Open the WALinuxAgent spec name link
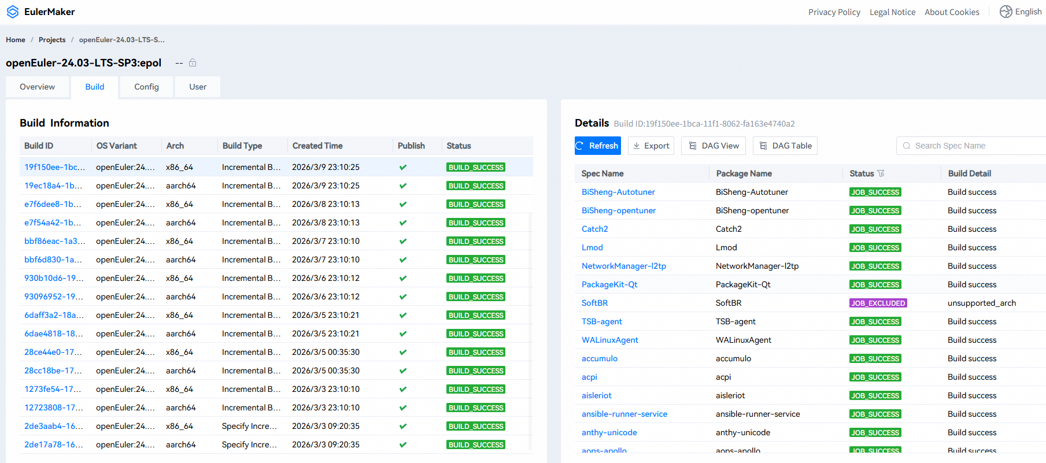1046x463 pixels. coord(610,340)
